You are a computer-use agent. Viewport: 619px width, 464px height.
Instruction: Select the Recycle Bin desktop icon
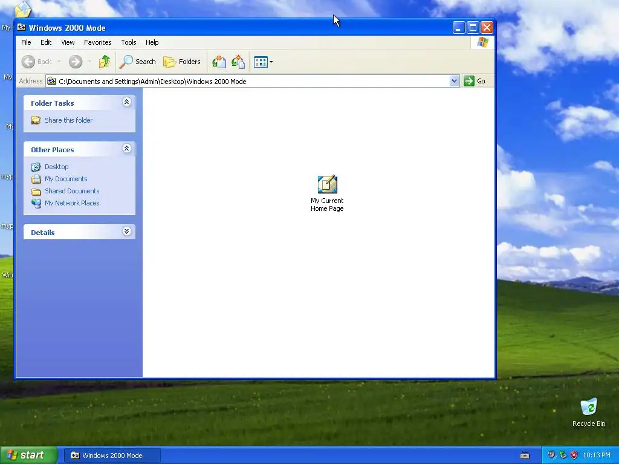tap(589, 413)
